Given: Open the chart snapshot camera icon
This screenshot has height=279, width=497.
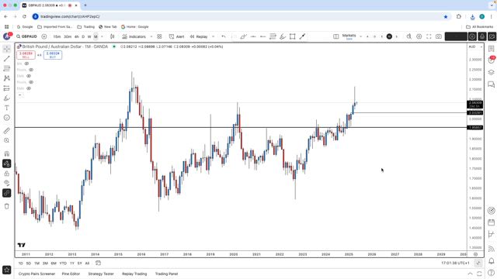Looking at the screenshot, I should point(439,36).
